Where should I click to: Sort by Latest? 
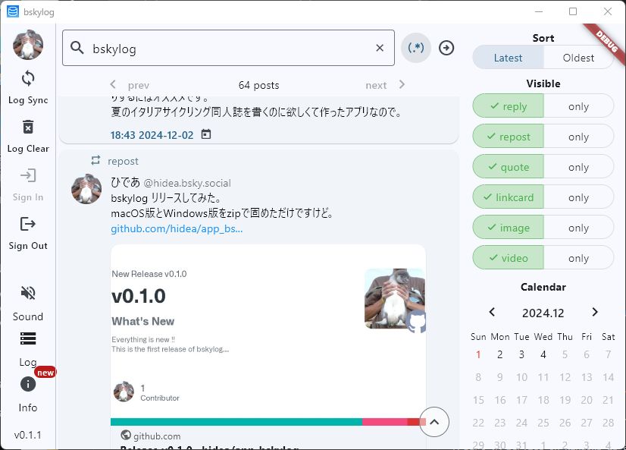(x=508, y=58)
